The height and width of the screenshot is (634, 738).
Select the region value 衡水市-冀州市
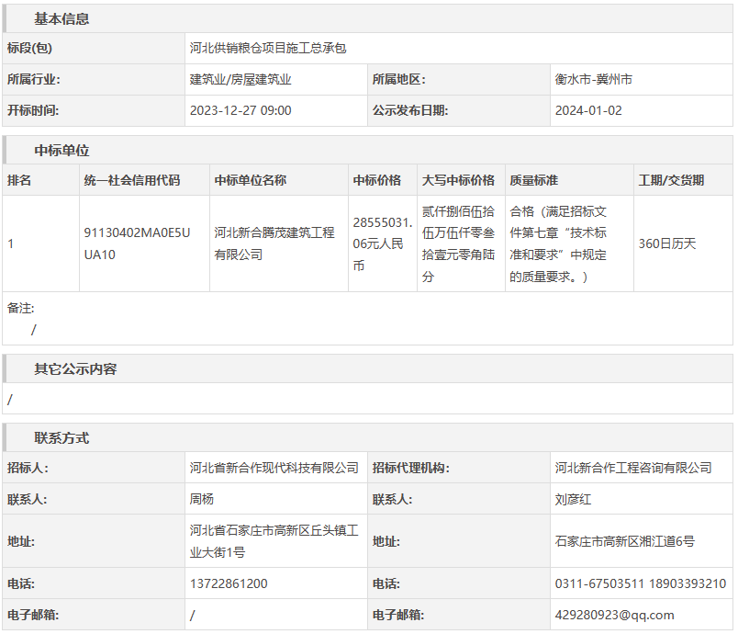tap(594, 79)
